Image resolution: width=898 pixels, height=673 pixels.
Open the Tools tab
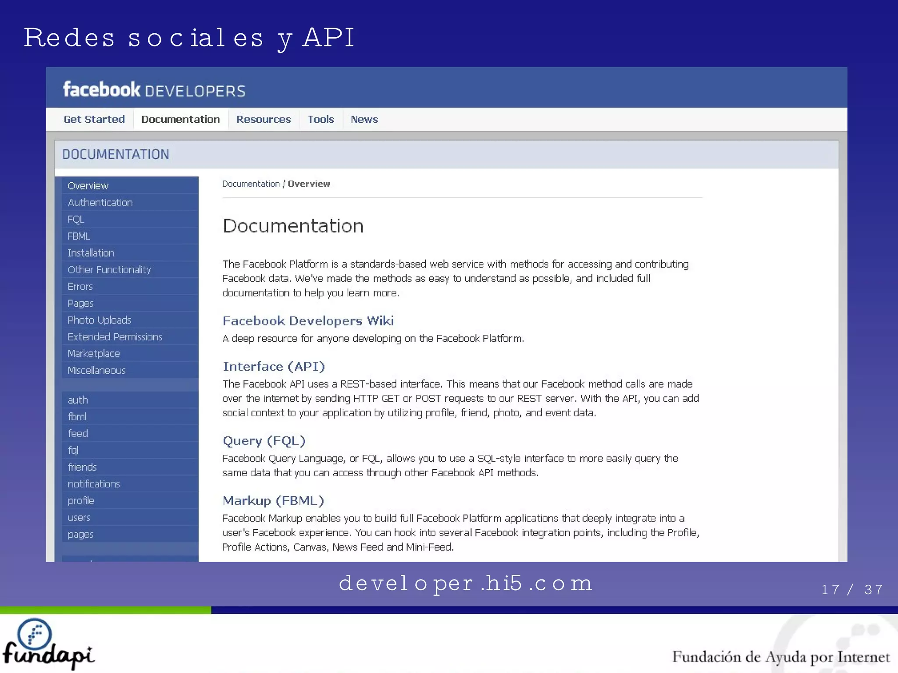tap(321, 119)
